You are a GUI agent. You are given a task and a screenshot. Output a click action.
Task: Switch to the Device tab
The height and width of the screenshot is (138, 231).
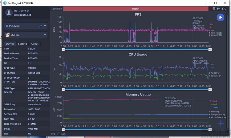[x=10, y=44]
